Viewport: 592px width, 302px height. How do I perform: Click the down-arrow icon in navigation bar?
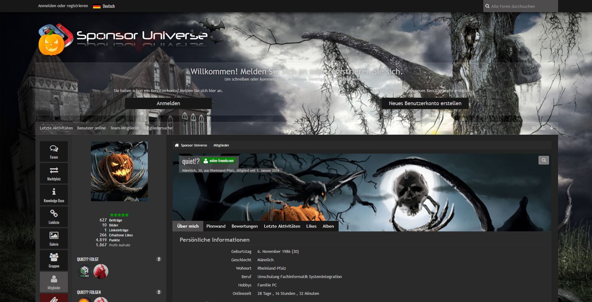click(x=551, y=128)
